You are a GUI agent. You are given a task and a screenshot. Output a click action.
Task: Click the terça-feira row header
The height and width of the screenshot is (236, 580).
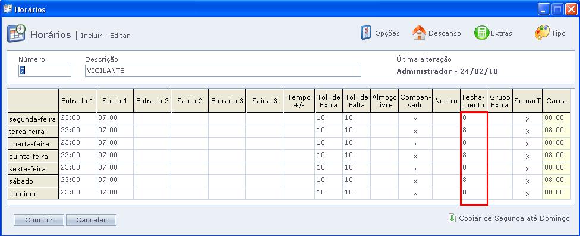(33, 132)
